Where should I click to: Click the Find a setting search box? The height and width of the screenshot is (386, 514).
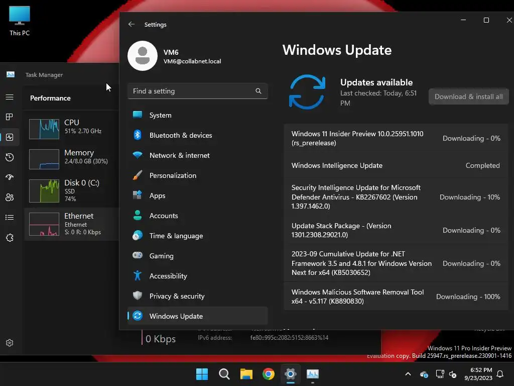click(x=198, y=91)
